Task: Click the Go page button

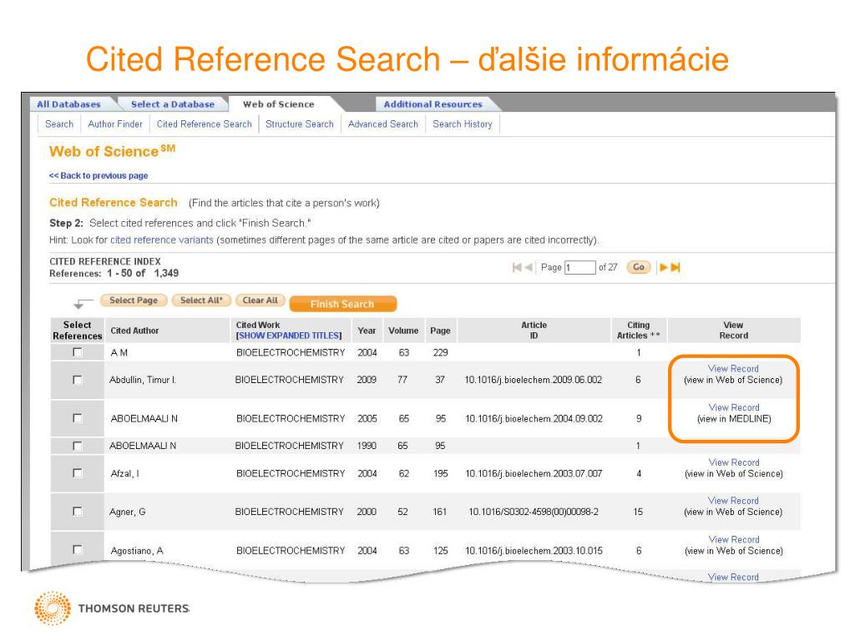Action: click(x=639, y=267)
